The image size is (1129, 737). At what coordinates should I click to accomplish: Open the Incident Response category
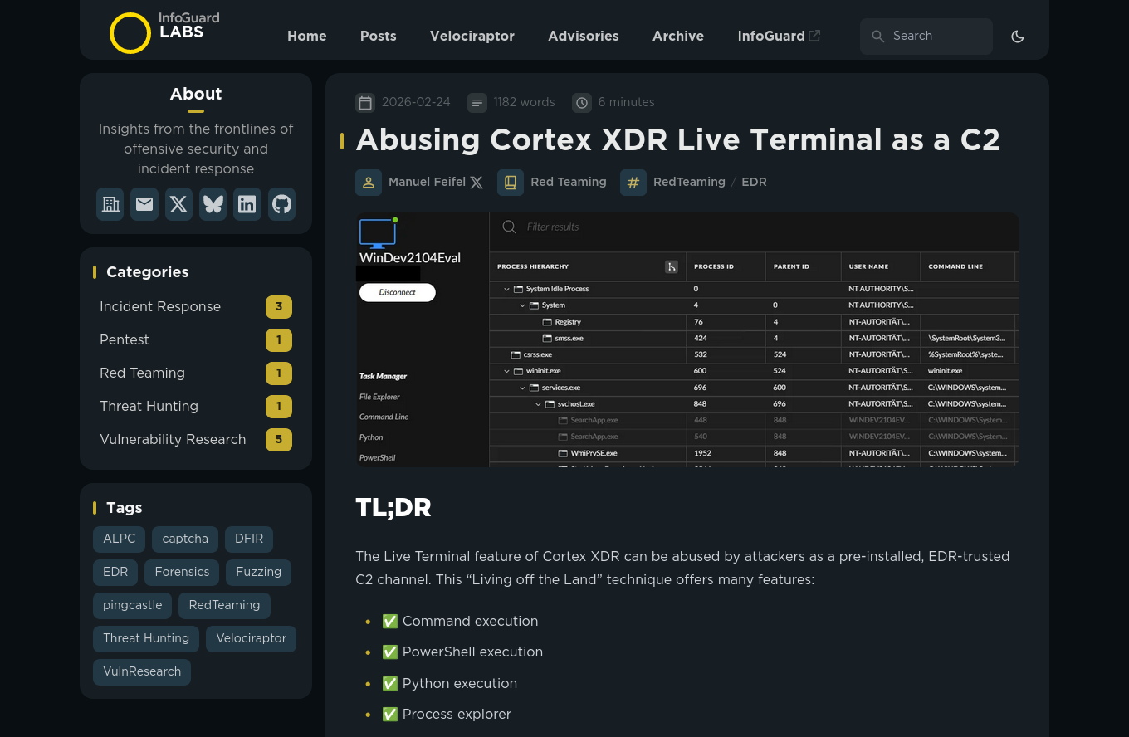point(160,307)
